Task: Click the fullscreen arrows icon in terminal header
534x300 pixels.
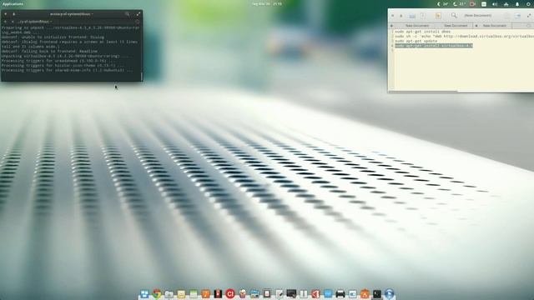Action: [x=139, y=14]
